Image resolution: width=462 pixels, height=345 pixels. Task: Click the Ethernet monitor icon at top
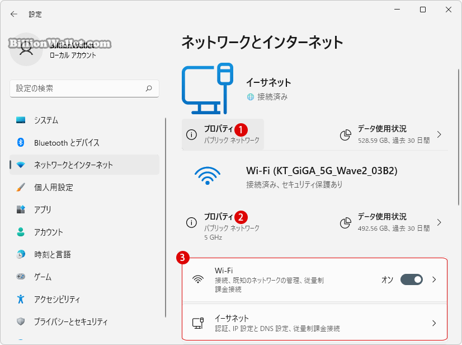click(208, 88)
